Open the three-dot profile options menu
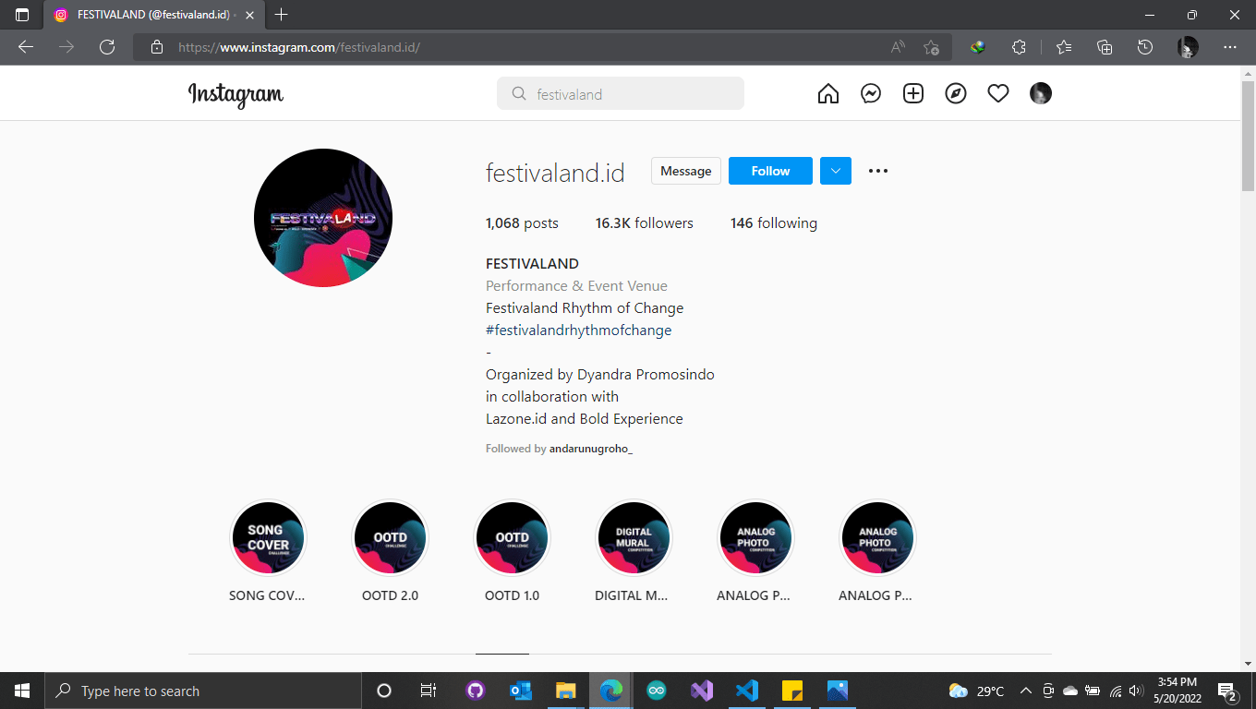1256x709 pixels. pyautogui.click(x=878, y=171)
